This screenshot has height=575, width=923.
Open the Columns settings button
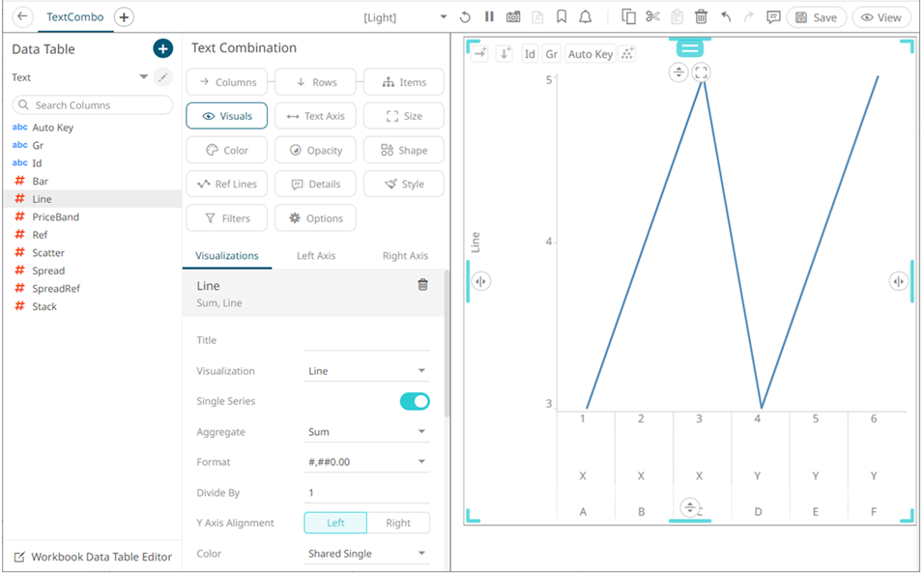click(226, 82)
